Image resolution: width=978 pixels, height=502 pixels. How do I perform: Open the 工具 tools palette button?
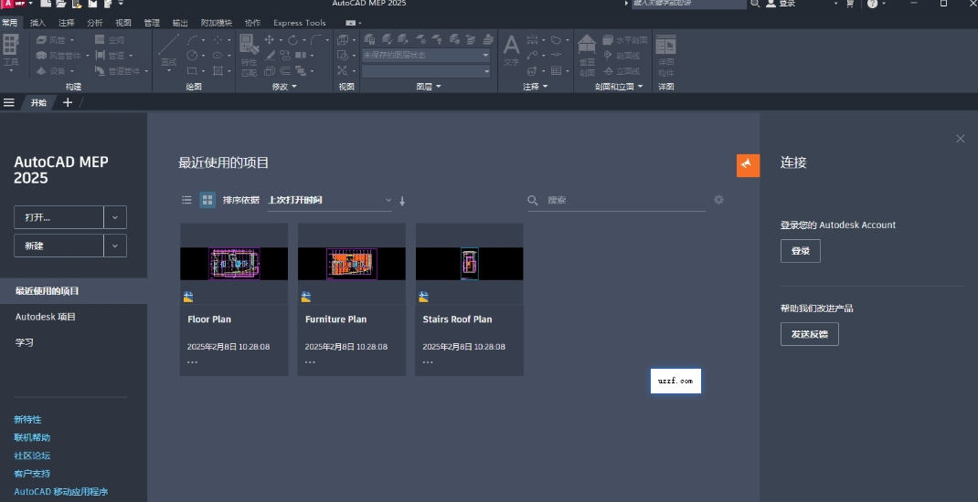(x=11, y=53)
